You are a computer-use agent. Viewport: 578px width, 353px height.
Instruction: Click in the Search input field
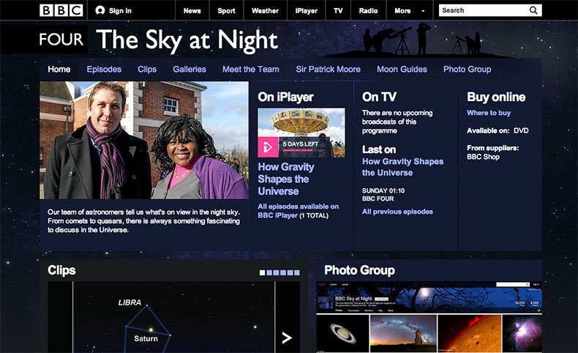[x=481, y=10]
